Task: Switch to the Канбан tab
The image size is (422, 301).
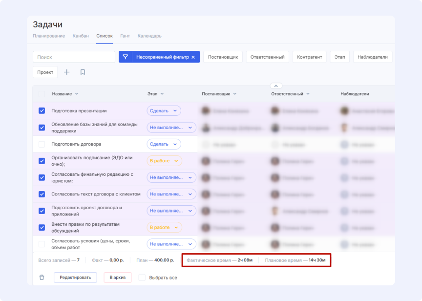Action: point(81,36)
